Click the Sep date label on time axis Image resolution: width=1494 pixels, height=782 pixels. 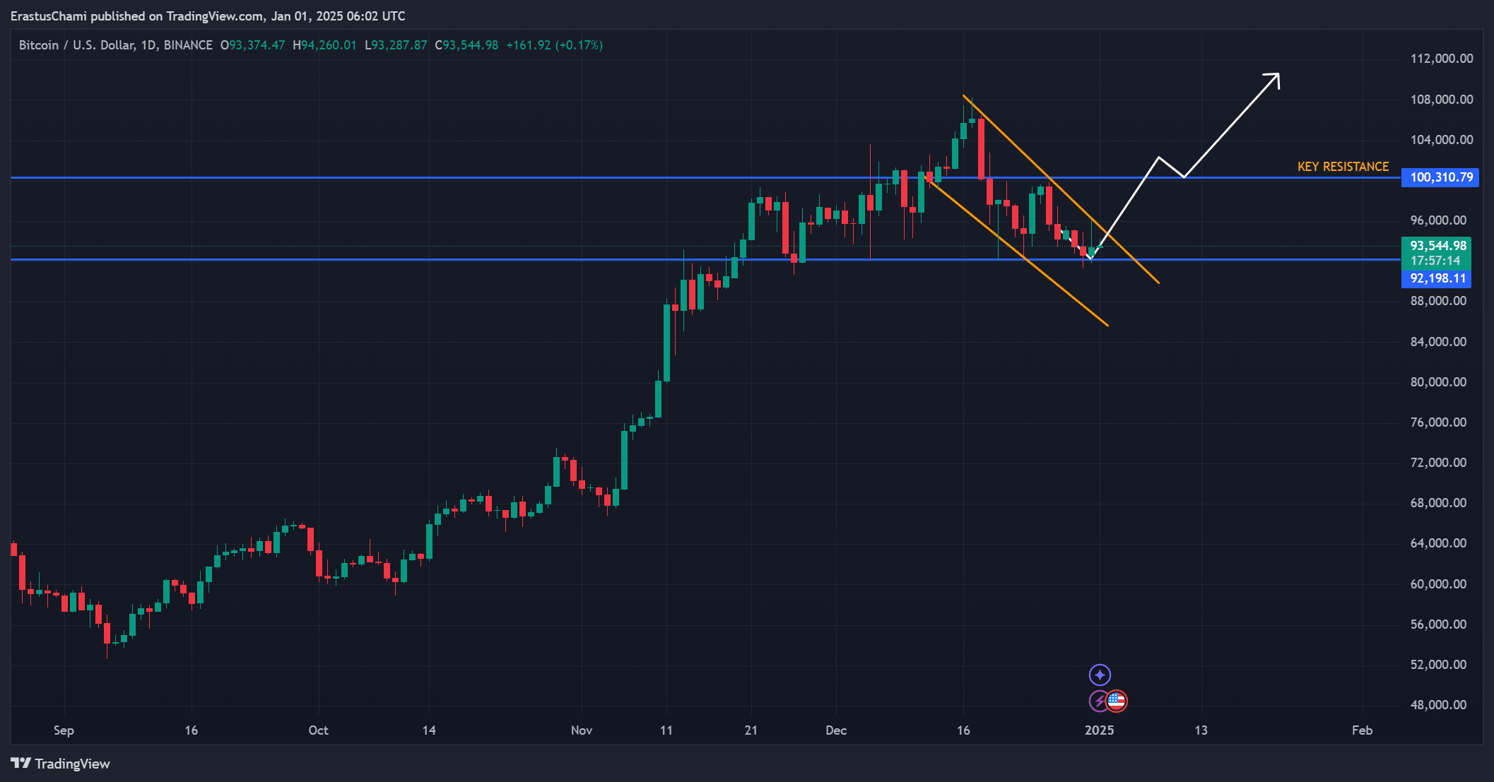[64, 730]
